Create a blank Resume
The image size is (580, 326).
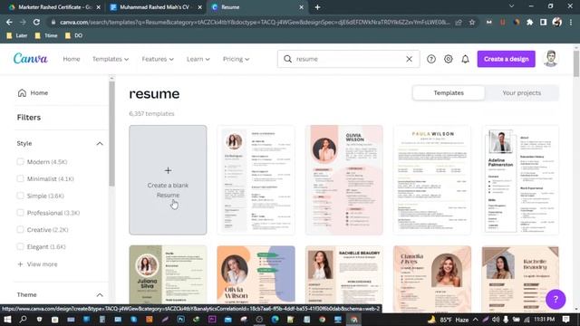(168, 180)
